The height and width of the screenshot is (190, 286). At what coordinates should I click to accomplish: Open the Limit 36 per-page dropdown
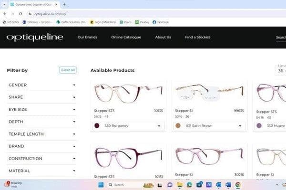(x=281, y=70)
